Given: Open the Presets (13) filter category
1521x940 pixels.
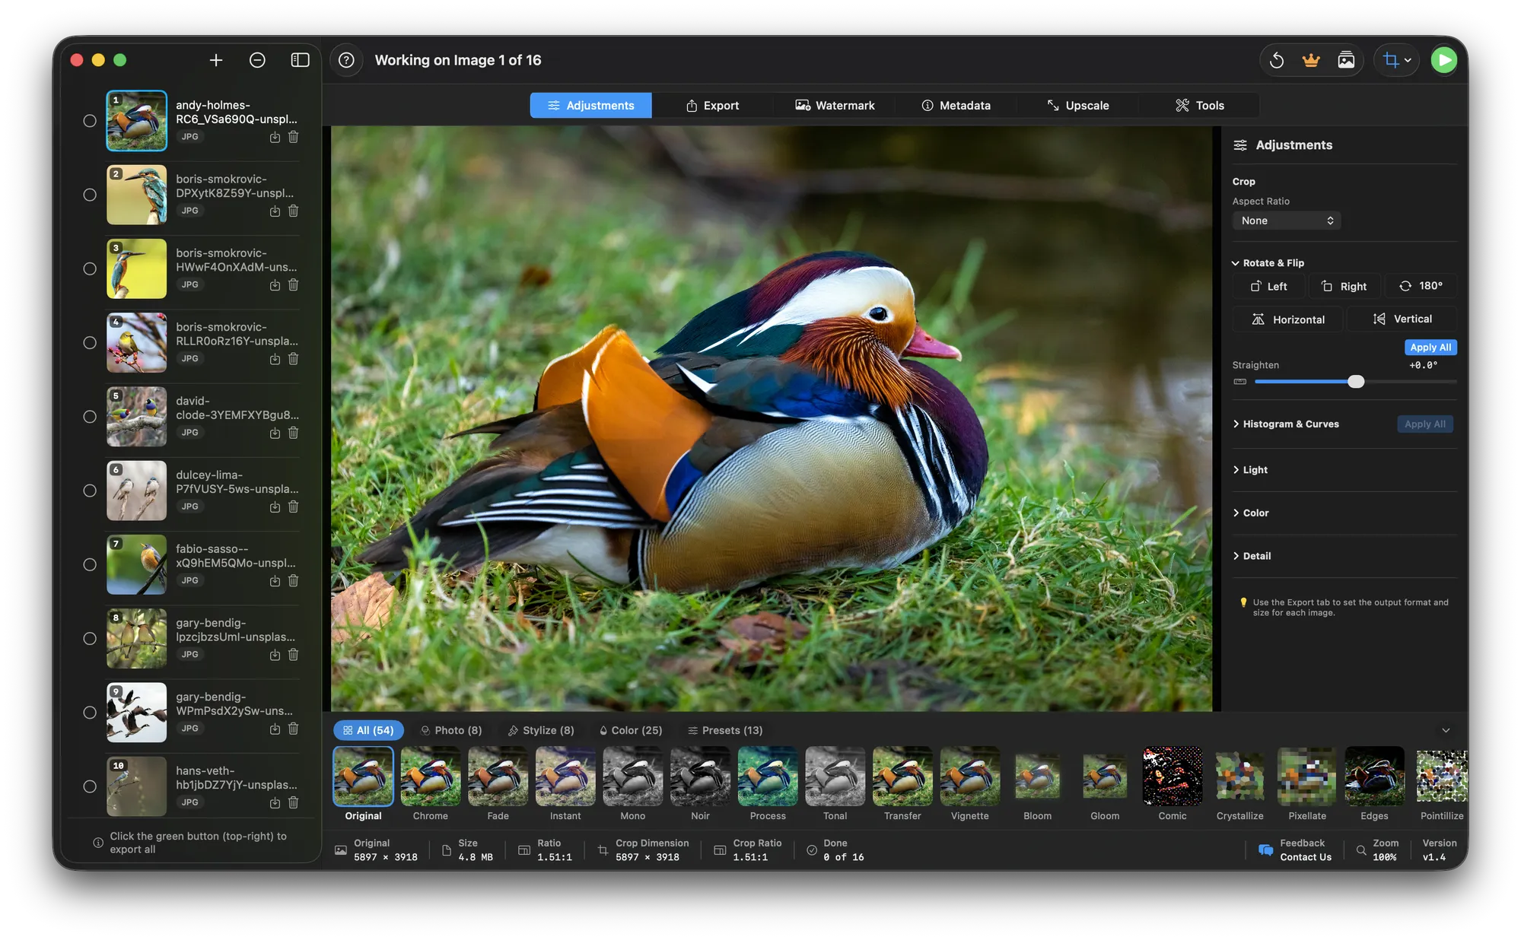Looking at the screenshot, I should [x=724, y=729].
